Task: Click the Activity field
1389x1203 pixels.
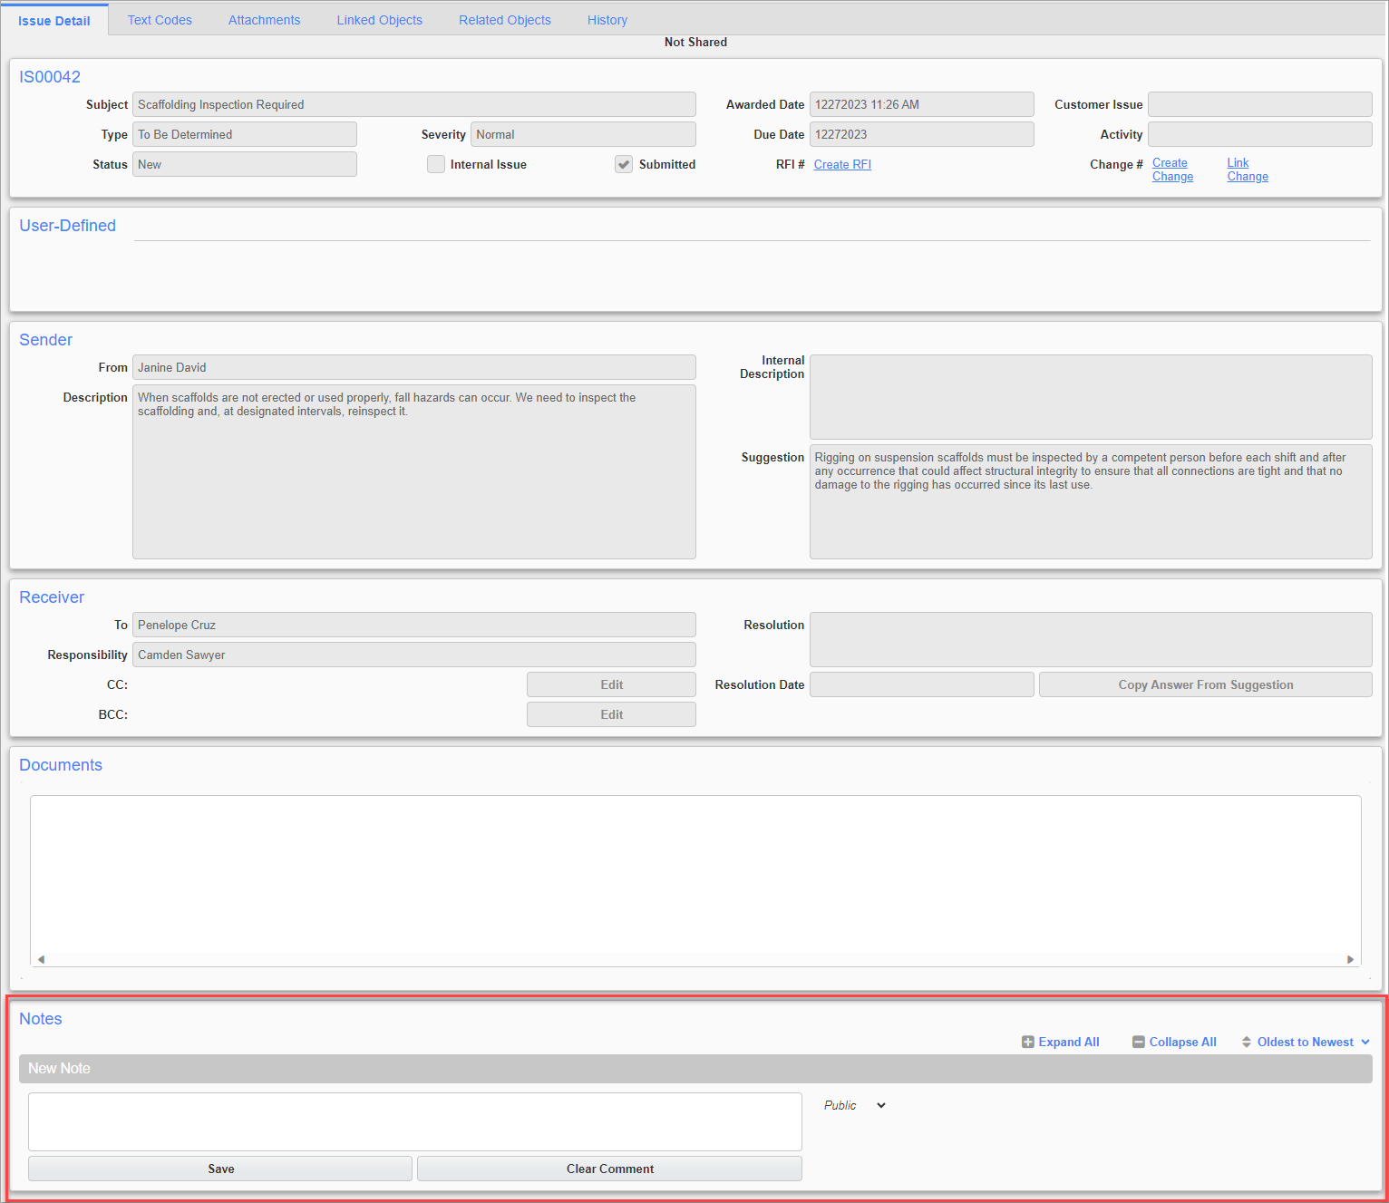Action: coord(1260,134)
